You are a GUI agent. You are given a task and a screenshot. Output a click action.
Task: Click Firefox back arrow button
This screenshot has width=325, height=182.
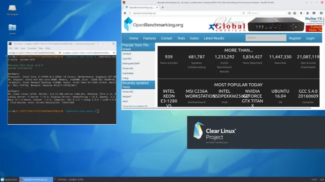click(x=125, y=13)
